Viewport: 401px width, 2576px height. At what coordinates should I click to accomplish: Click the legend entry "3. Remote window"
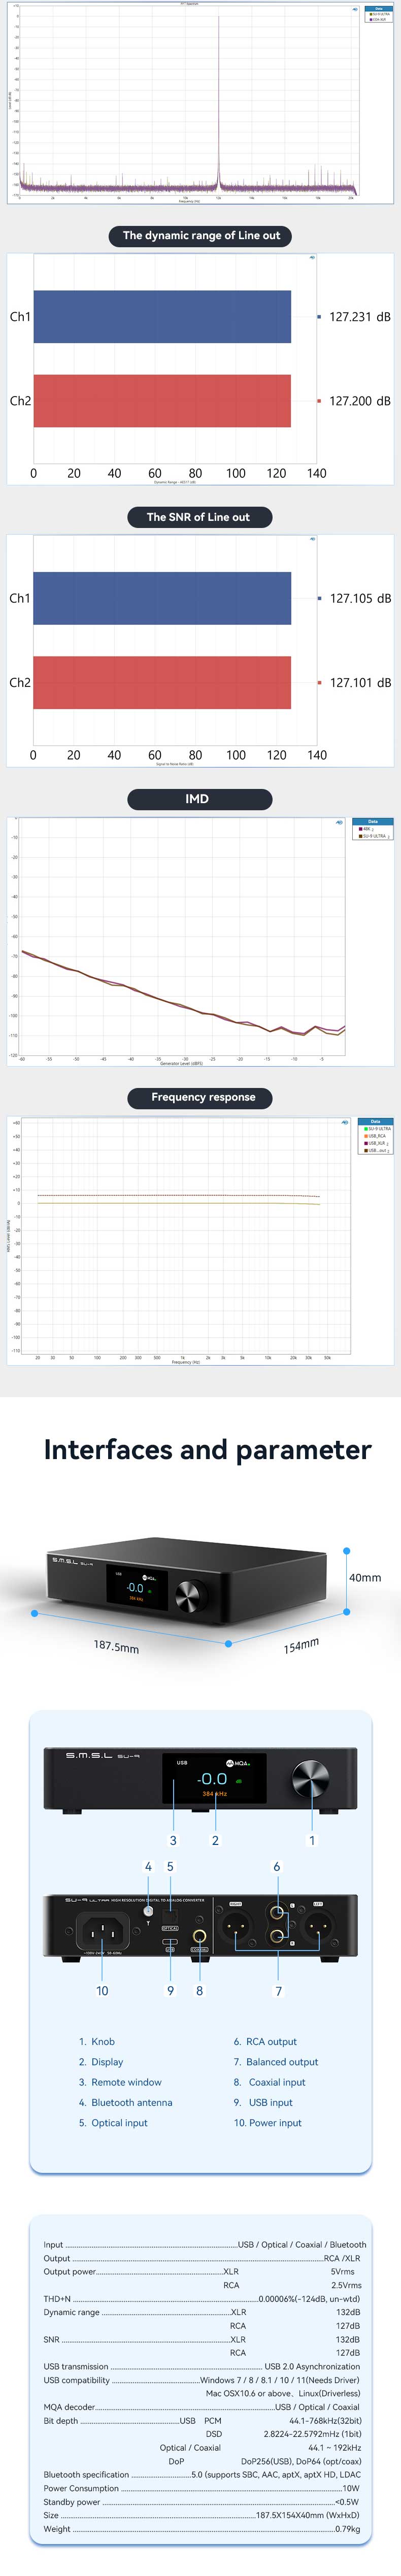tap(120, 2082)
